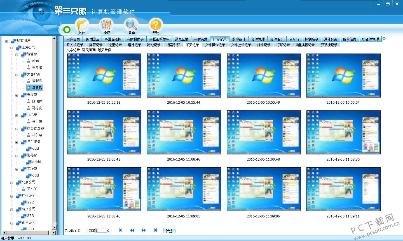Select user 王小丫 under 北京公司
Screen dimensions: 403x241
[32, 189]
